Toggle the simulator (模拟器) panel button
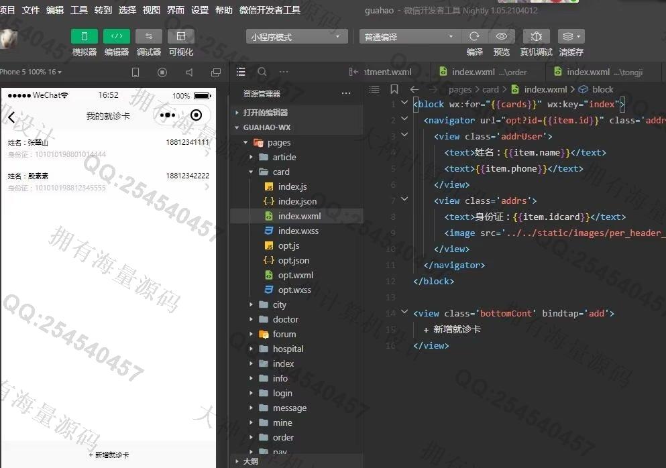 click(x=84, y=36)
